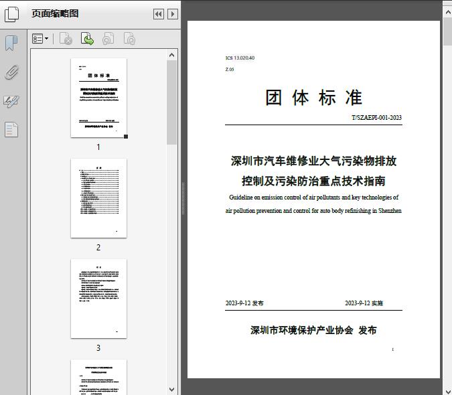Viewport: 452px width, 395px height.
Task: Select page 1 thumbnail
Action: click(98, 98)
